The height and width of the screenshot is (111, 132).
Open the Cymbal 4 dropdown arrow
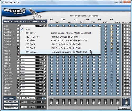(x=18, y=78)
